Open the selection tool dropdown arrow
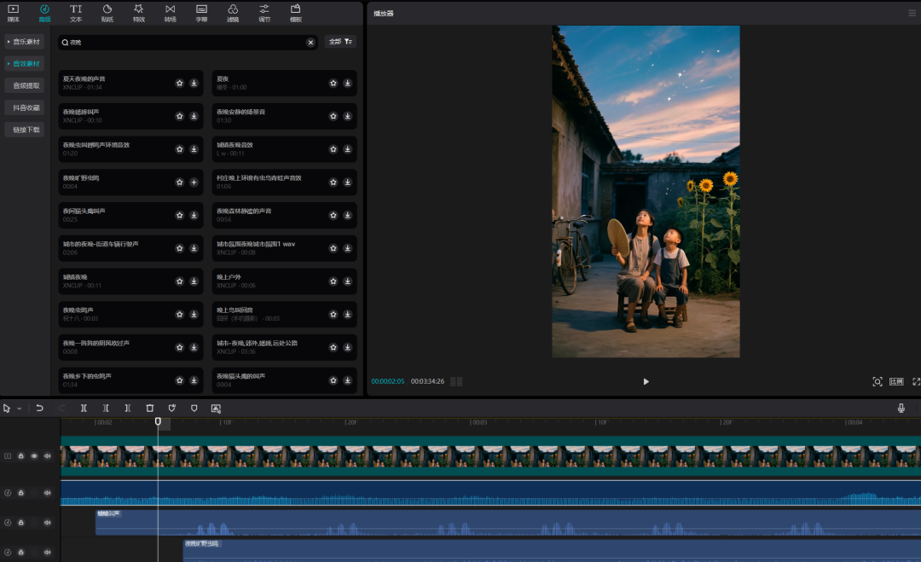The height and width of the screenshot is (562, 921). coord(19,409)
